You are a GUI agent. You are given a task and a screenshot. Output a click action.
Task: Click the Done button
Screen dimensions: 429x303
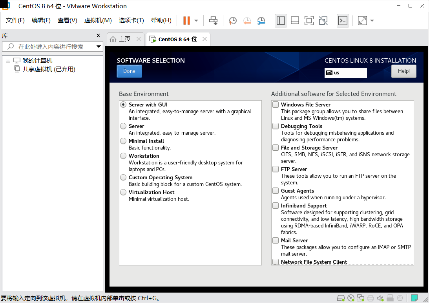(x=129, y=71)
